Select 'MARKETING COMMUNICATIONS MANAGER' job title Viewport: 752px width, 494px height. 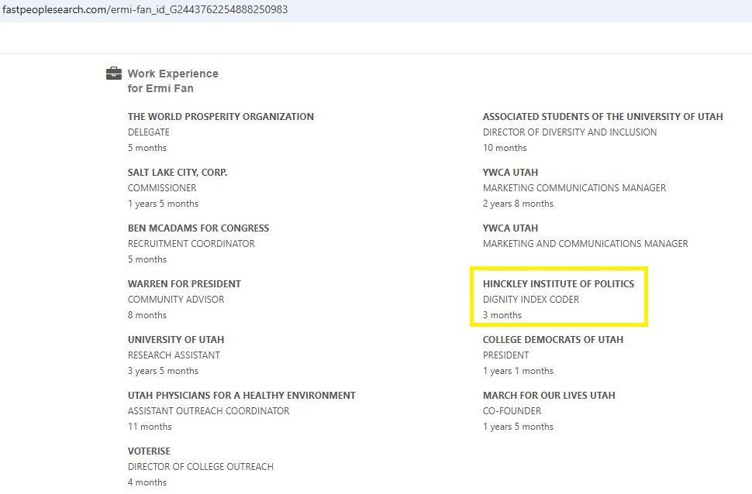(574, 188)
